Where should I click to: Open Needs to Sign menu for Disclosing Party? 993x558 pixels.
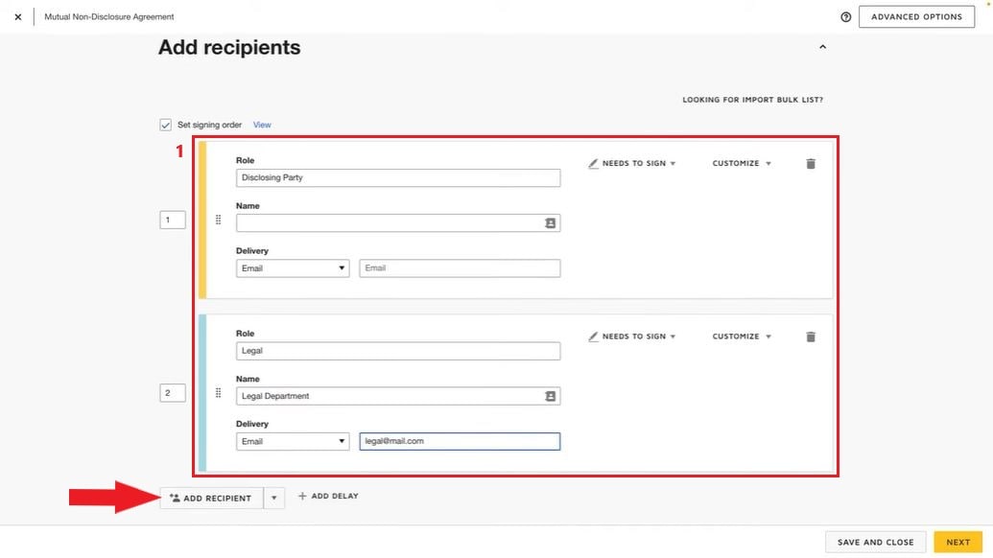[x=632, y=164]
